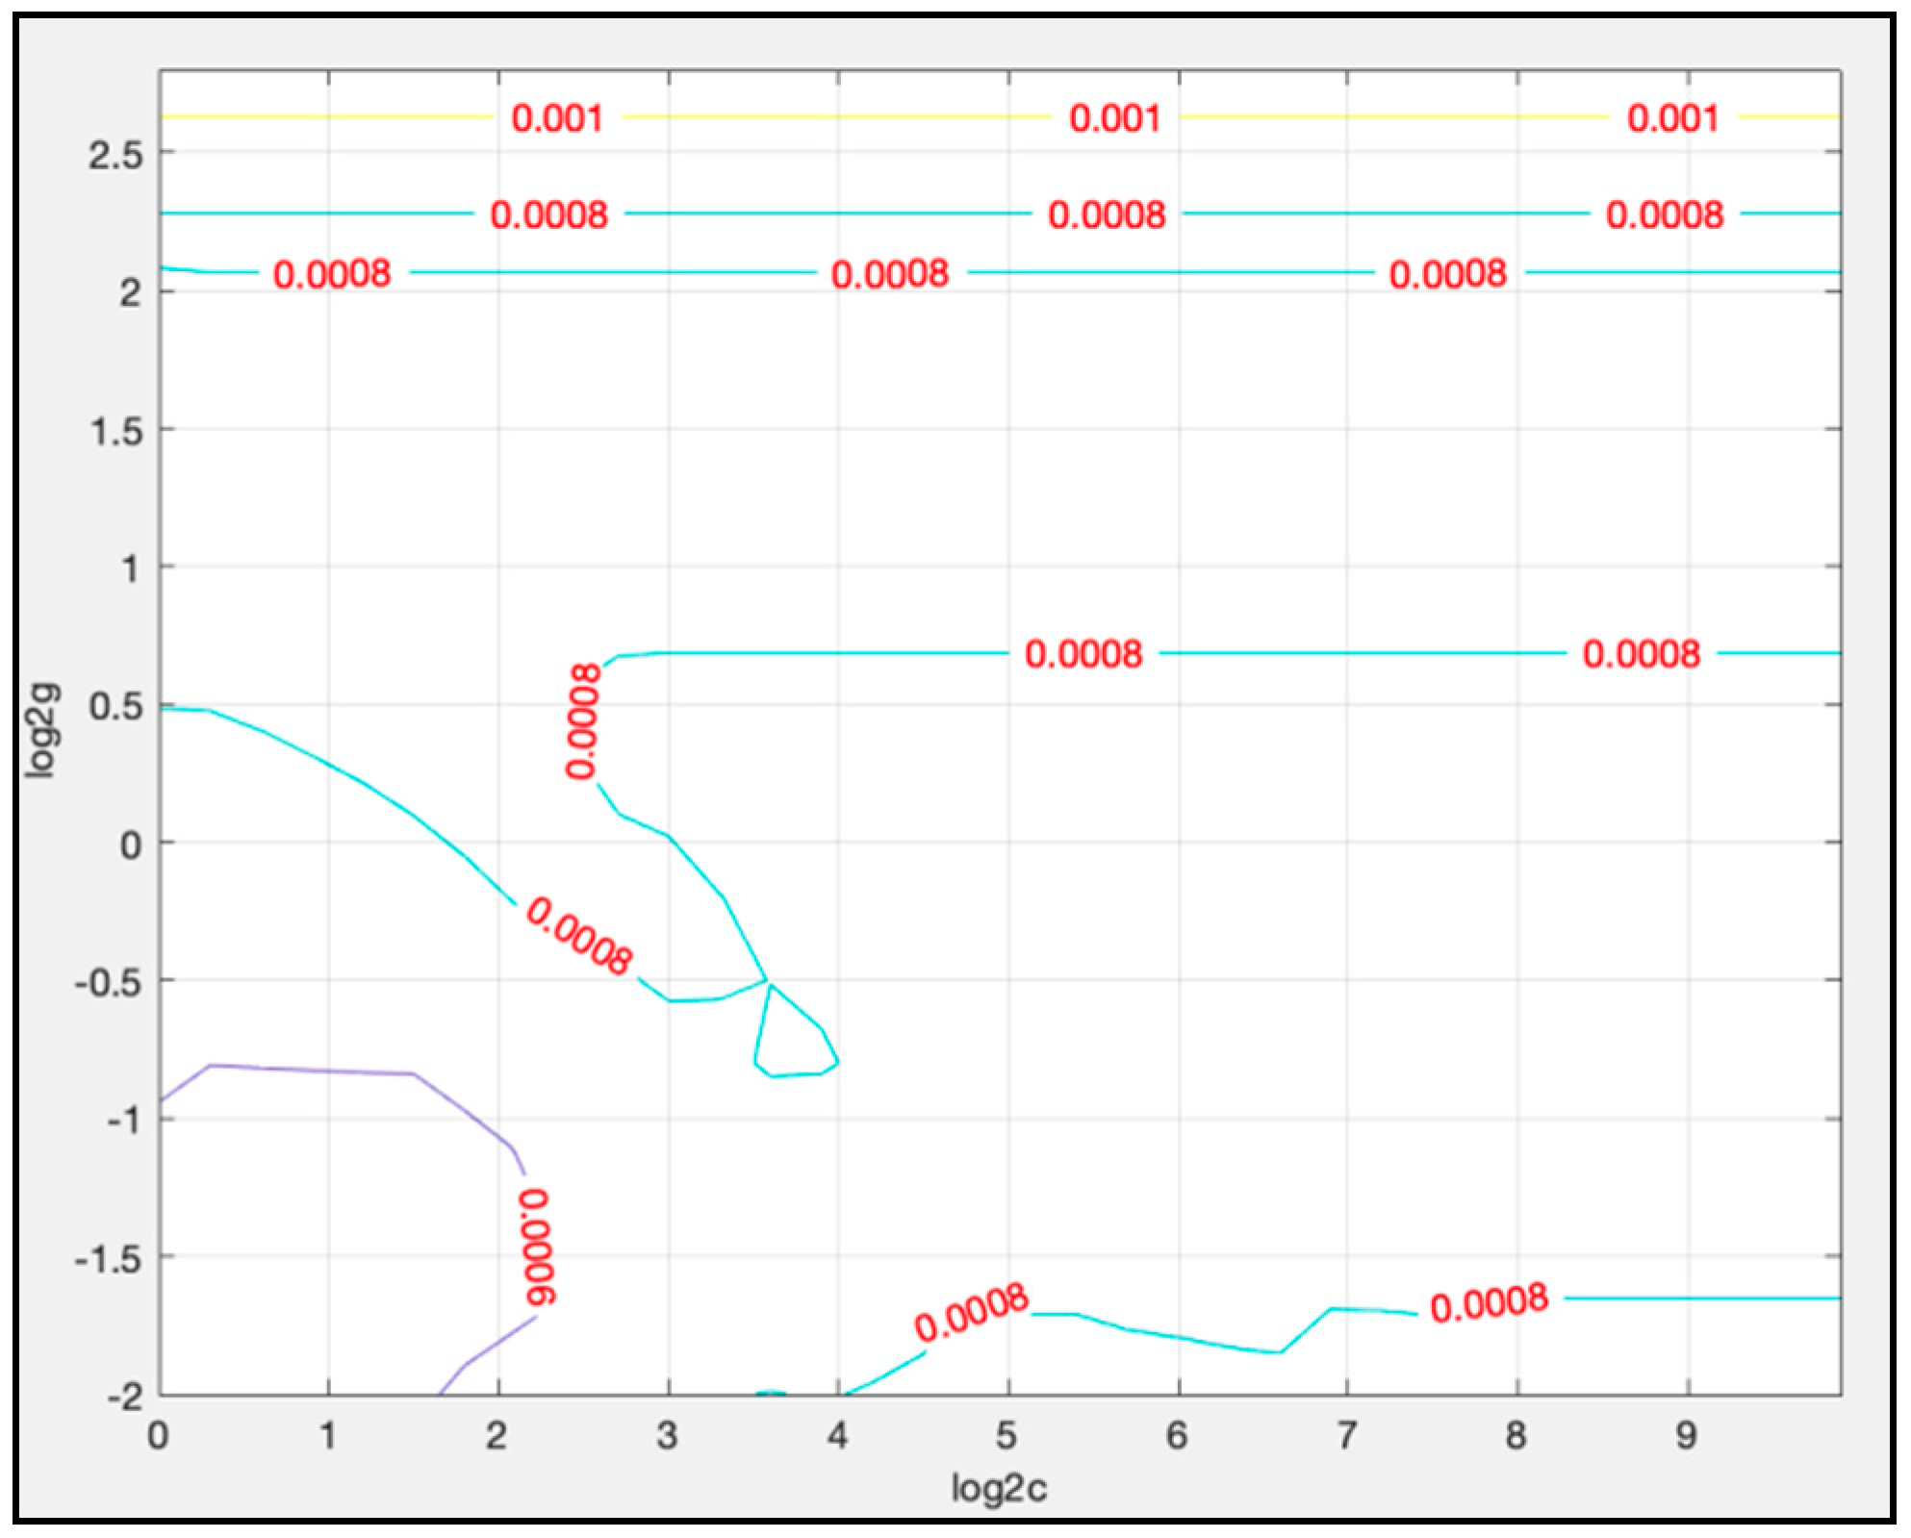This screenshot has width=1911, height=1538.
Task: Click the x-axis tick label 5
Action: point(1006,1436)
